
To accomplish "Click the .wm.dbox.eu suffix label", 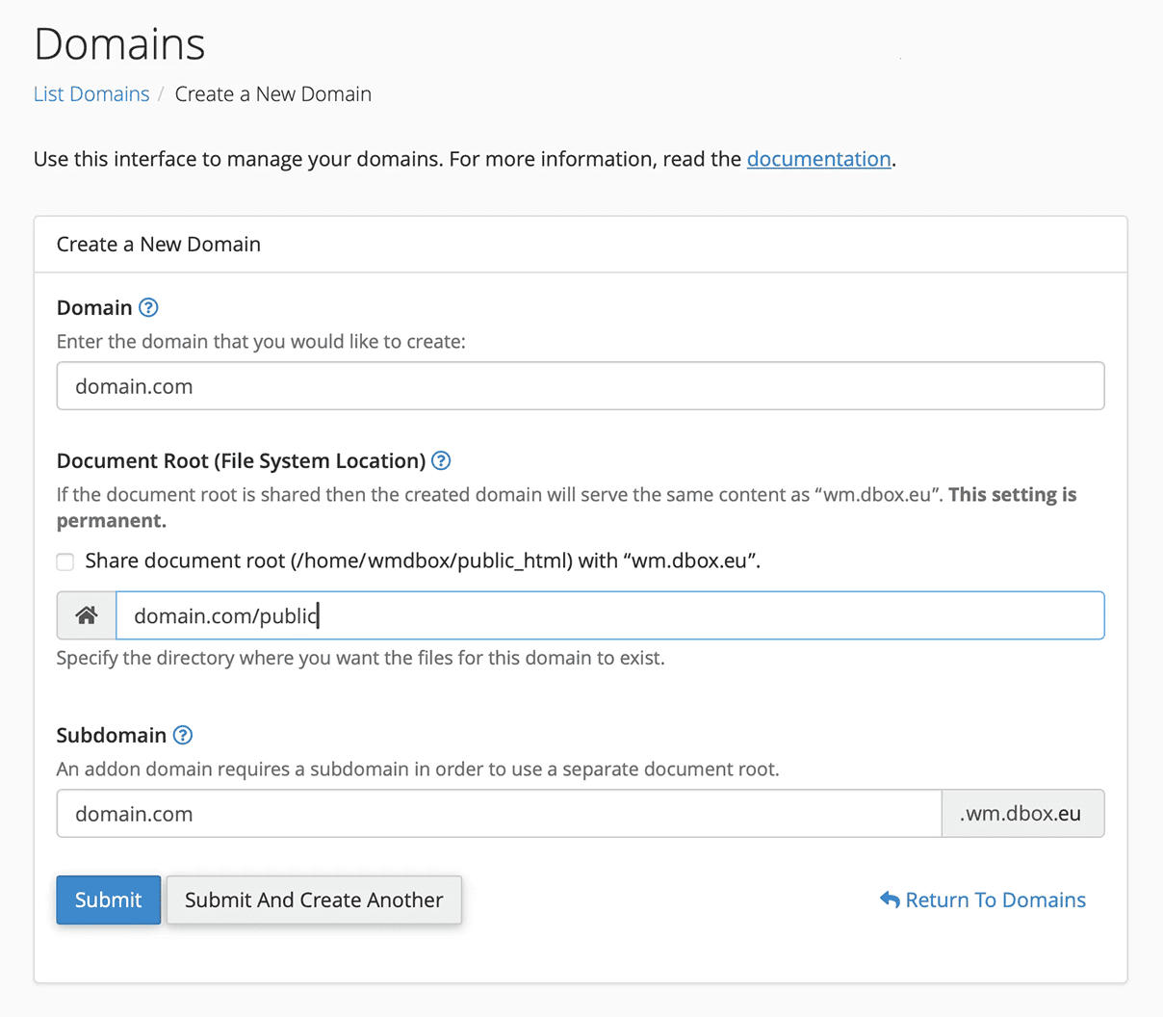I will (1022, 814).
